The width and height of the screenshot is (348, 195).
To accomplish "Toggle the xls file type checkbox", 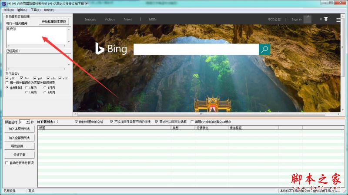I will (48, 78).
